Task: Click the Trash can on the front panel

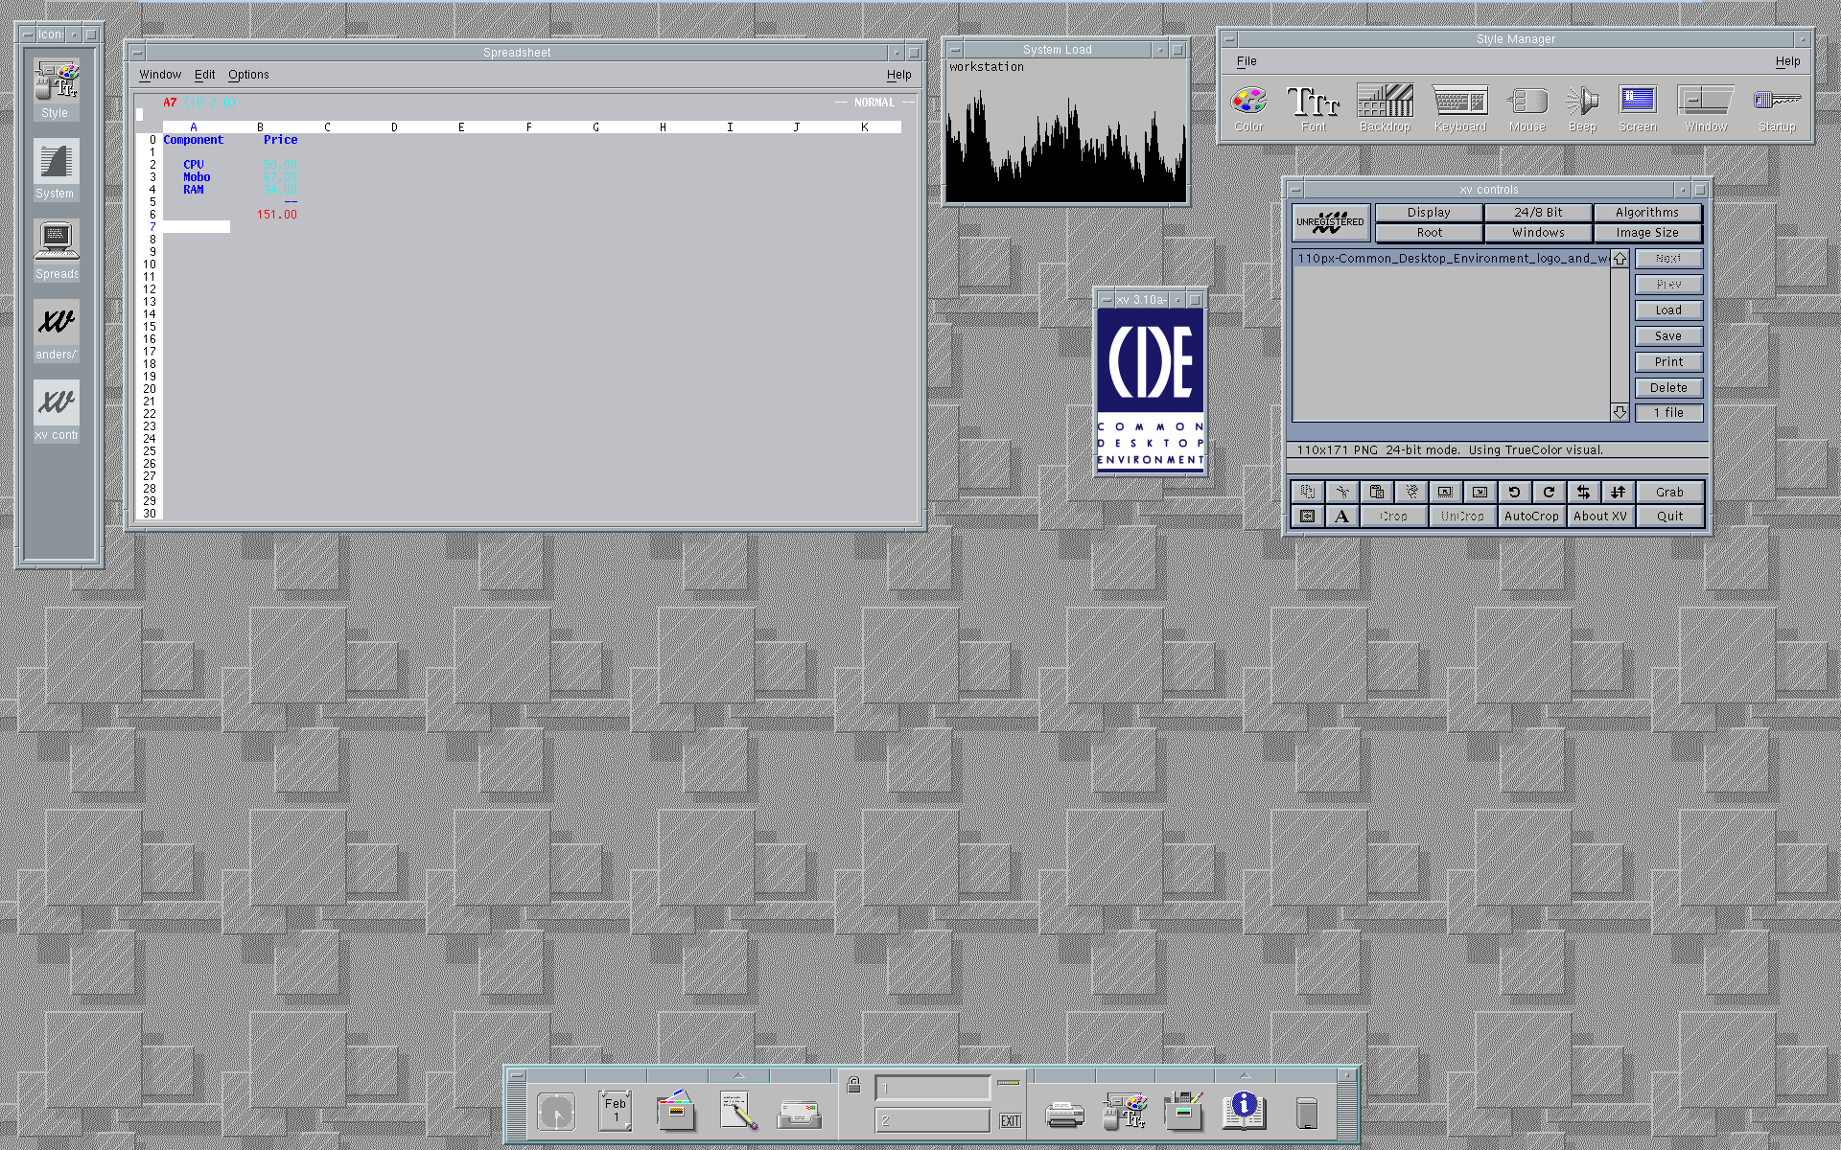Action: [1306, 1114]
